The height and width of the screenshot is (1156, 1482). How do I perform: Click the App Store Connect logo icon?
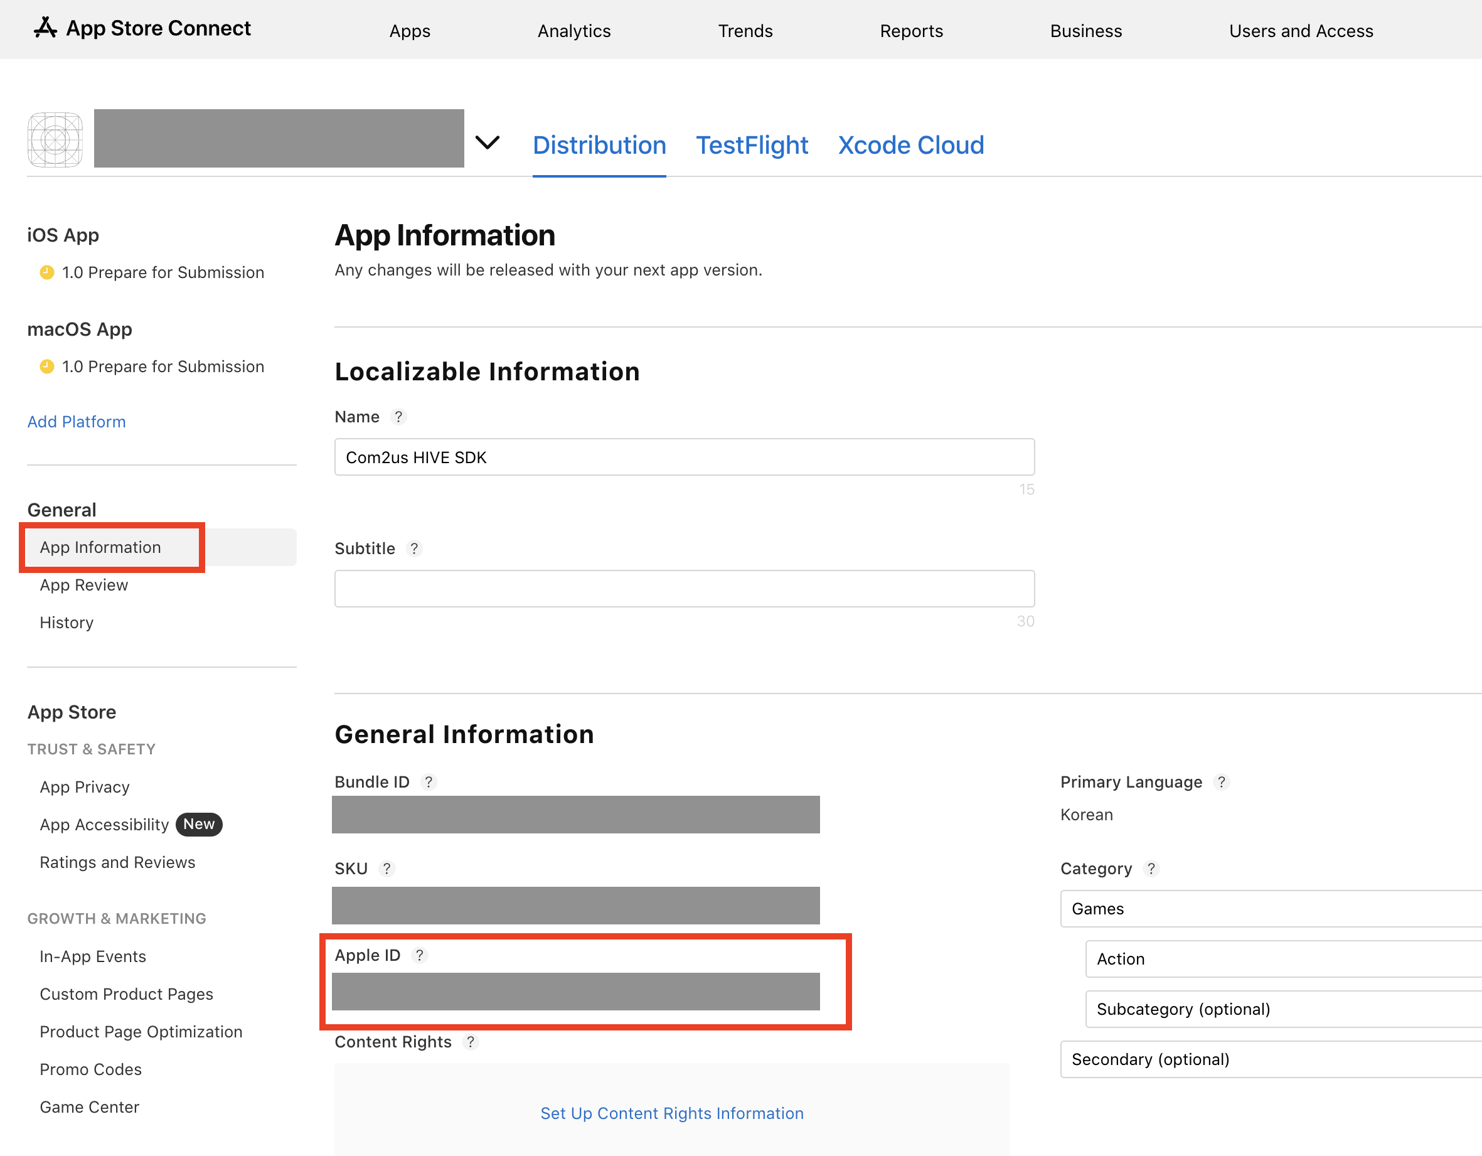(x=45, y=28)
